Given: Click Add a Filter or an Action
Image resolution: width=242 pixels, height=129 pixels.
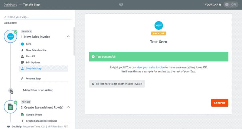Looking at the screenshot, I should pyautogui.click(x=38, y=90).
